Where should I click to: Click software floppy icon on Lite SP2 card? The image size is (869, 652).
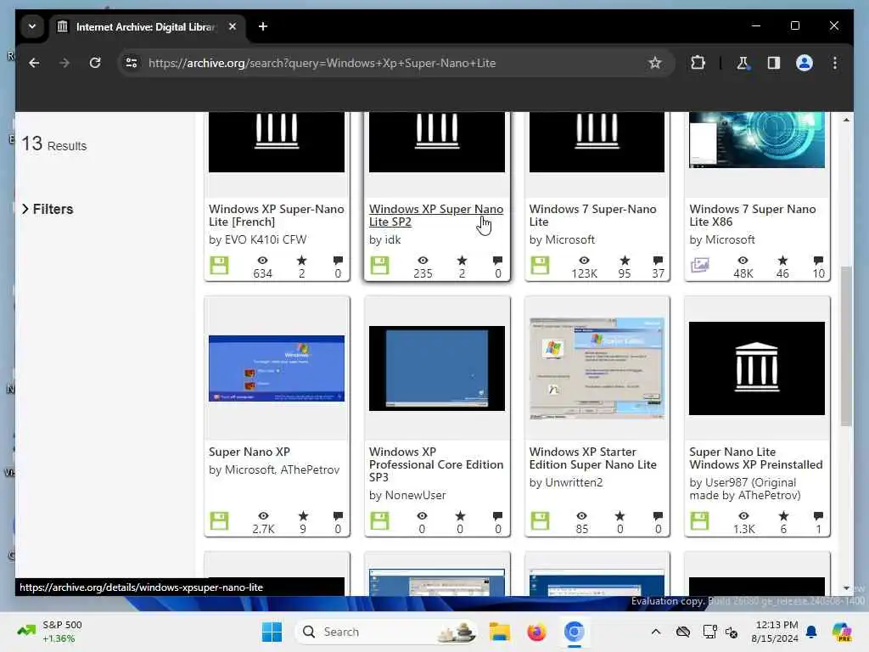(379, 266)
